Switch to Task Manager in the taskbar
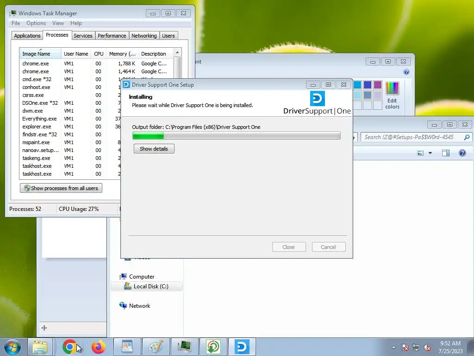 pyautogui.click(x=185, y=347)
